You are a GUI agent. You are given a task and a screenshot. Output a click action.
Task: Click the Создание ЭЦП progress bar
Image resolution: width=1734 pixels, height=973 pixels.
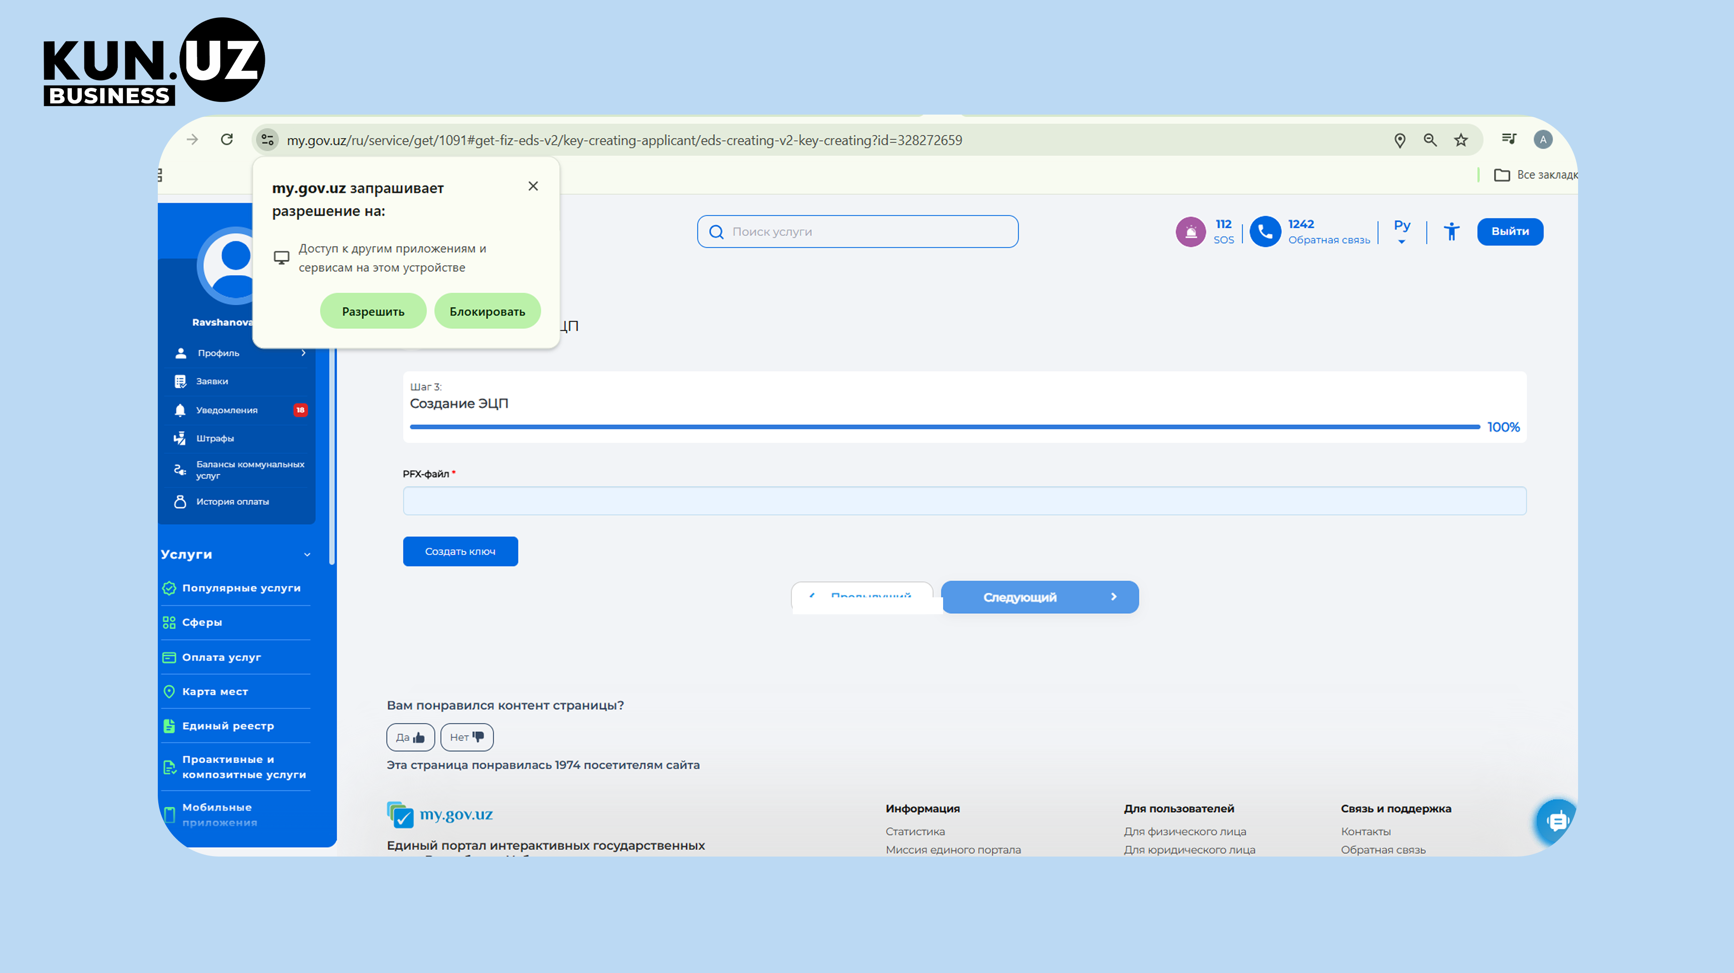(x=944, y=426)
